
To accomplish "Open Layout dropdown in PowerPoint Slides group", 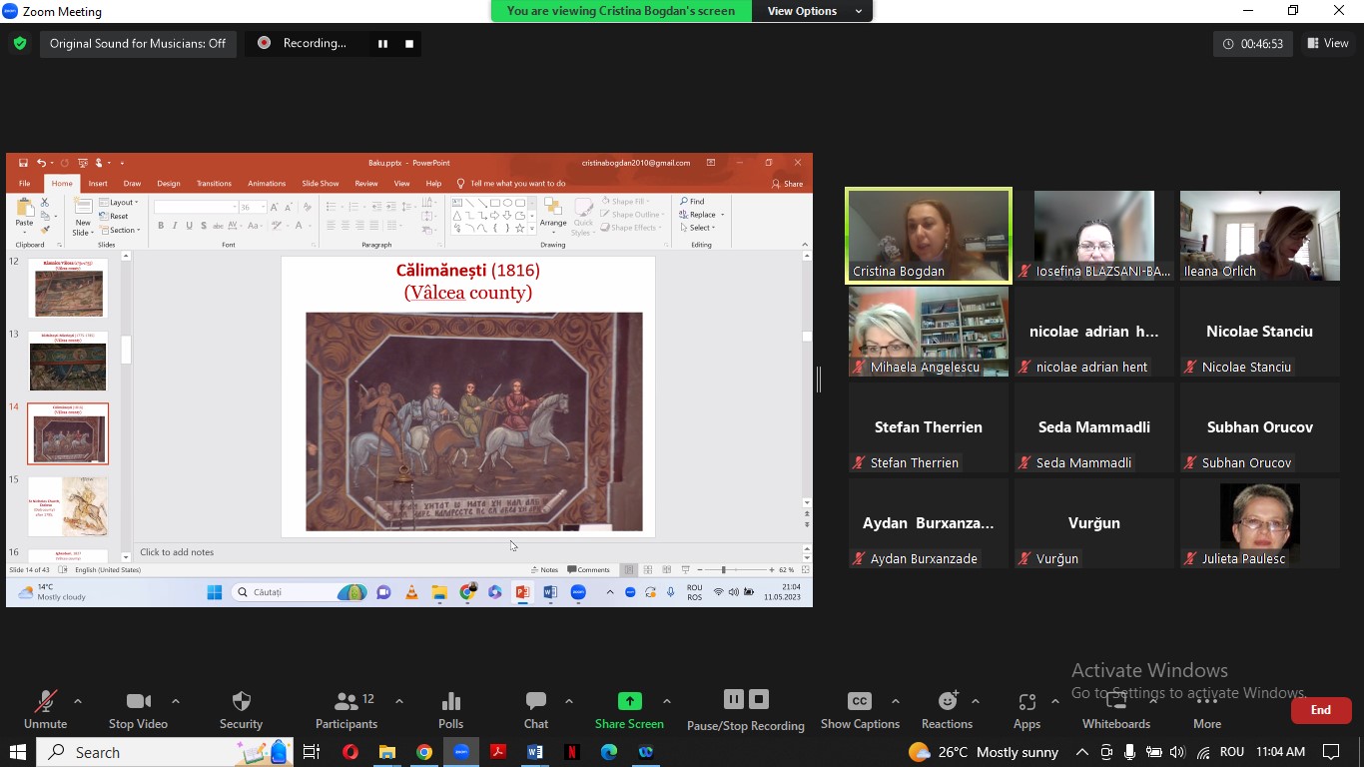I will pyautogui.click(x=121, y=203).
